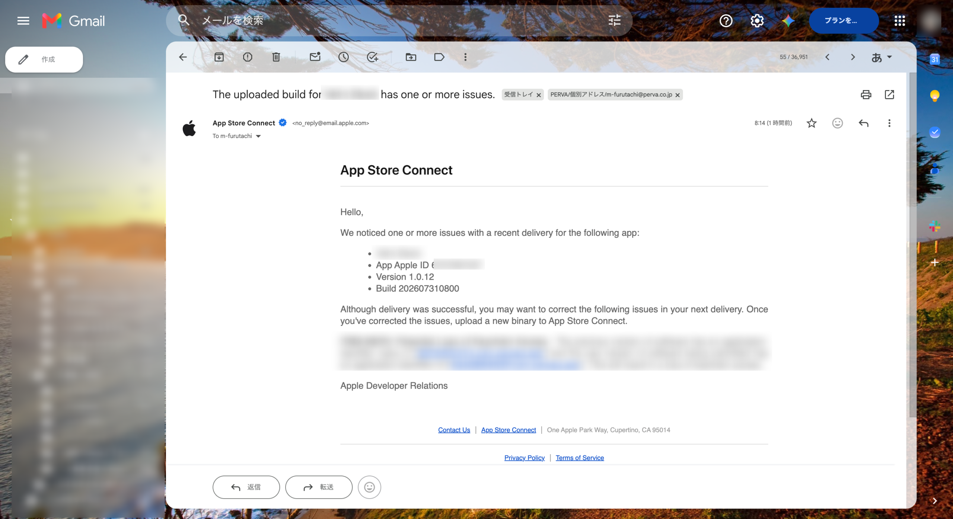The image size is (953, 519).
Task: Open Contacts side panel
Action: tap(935, 169)
